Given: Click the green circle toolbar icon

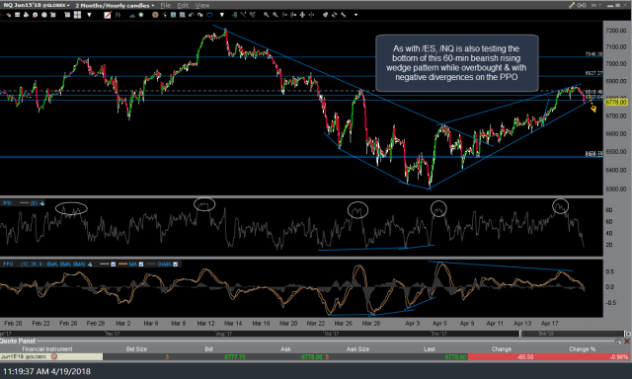Looking at the screenshot, I should [x=141, y=15].
